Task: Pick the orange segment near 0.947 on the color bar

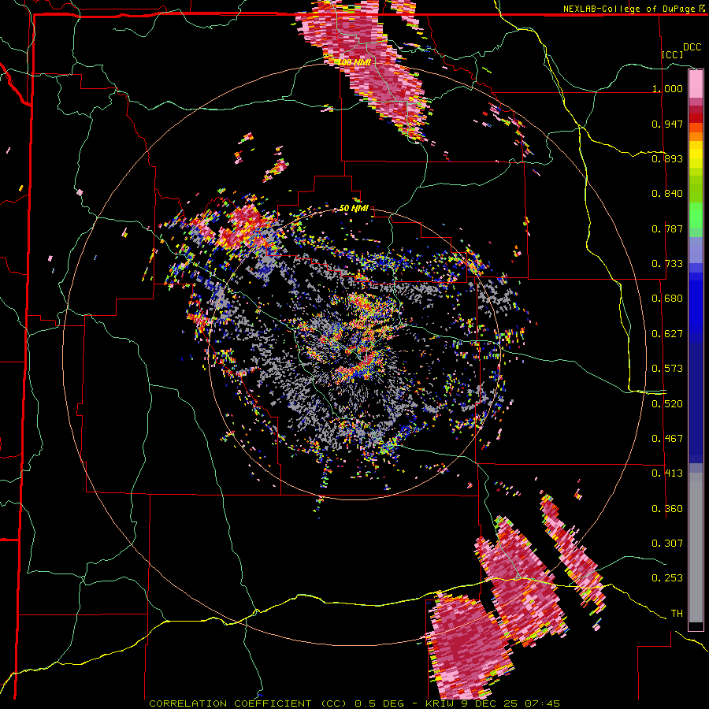Action: coord(696,128)
